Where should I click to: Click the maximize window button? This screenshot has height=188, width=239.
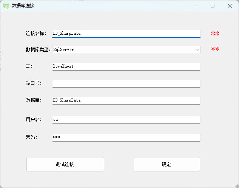[x=213, y=6]
